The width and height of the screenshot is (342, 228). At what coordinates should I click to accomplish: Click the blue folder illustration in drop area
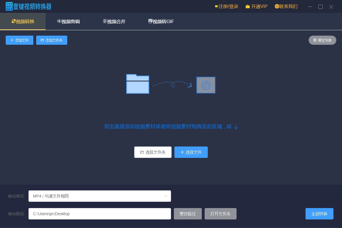click(137, 85)
